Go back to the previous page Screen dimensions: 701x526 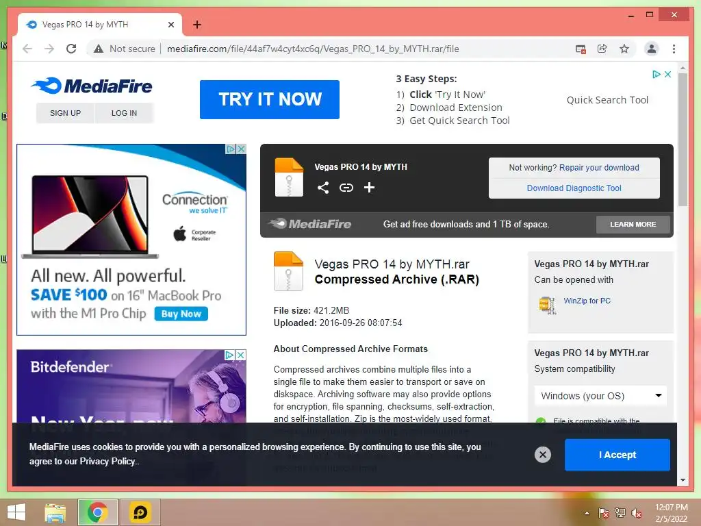coord(27,49)
